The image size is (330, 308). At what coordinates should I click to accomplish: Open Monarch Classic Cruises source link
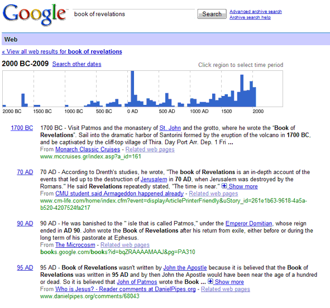[88, 150]
